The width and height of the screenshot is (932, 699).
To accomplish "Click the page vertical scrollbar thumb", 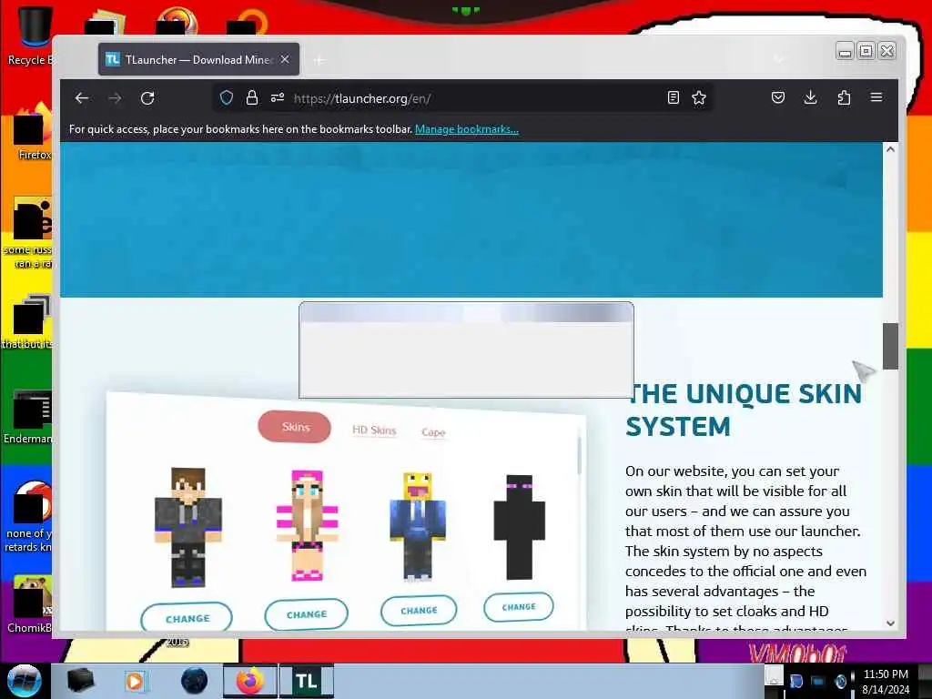I will pyautogui.click(x=890, y=346).
